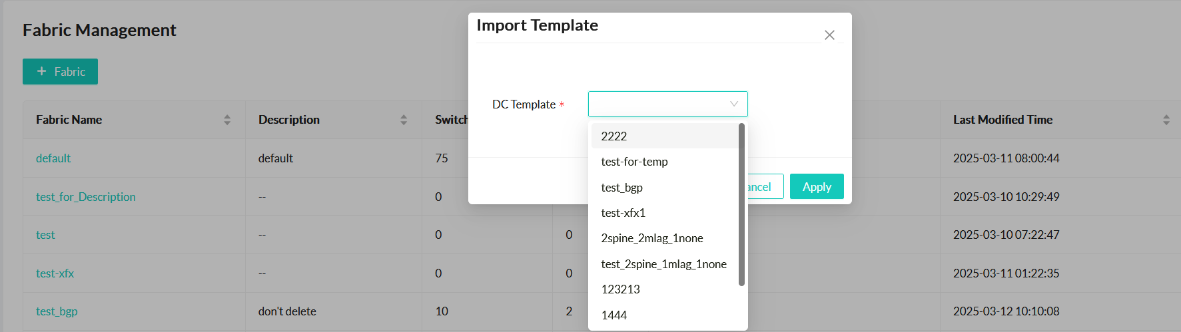Select template 1444 from list

pyautogui.click(x=613, y=315)
